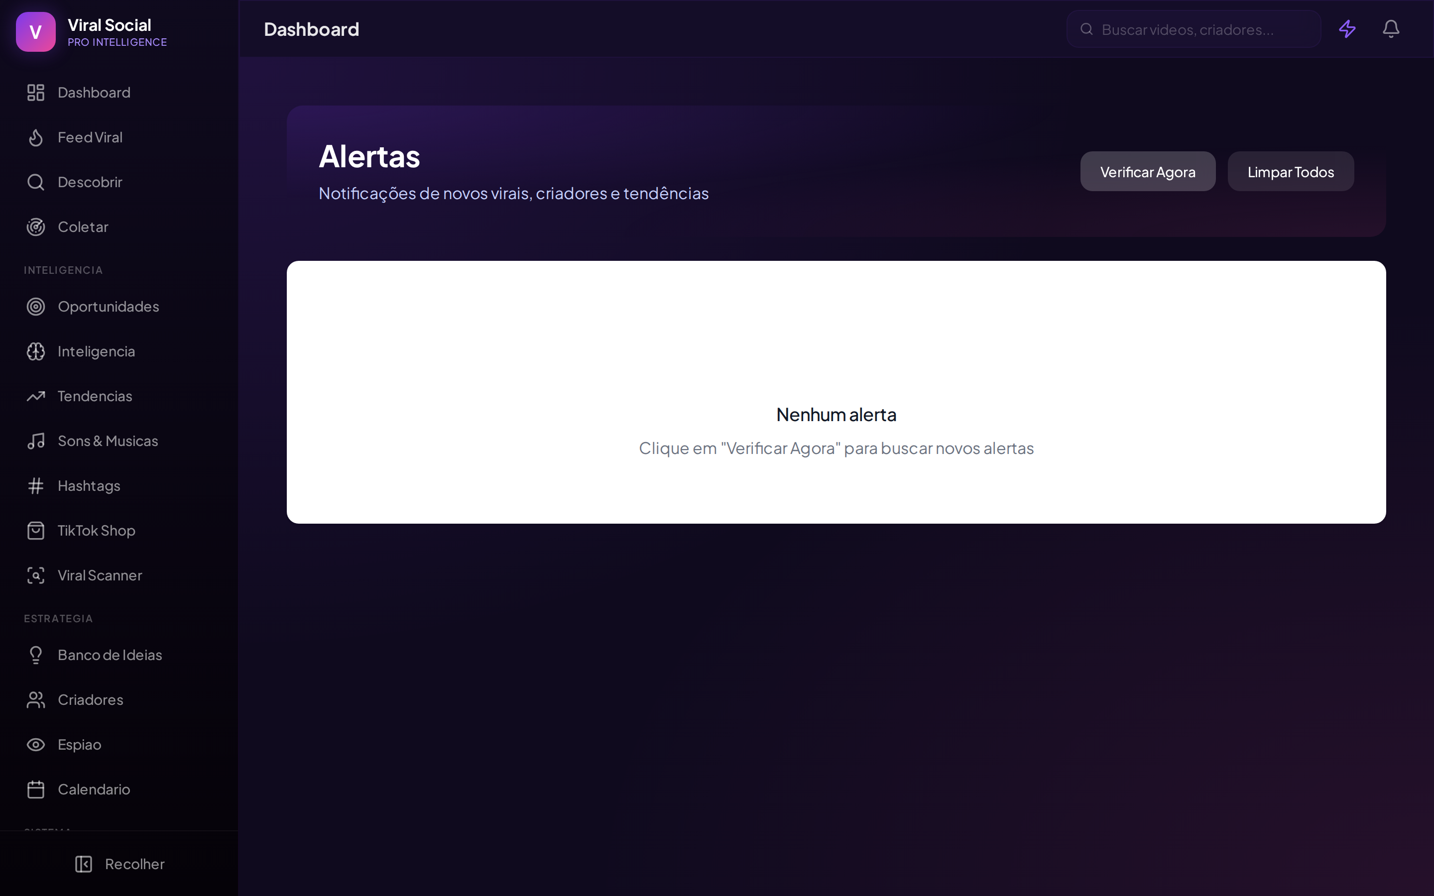Click the lightning bolt icon in header
1434x896 pixels.
pos(1347,28)
